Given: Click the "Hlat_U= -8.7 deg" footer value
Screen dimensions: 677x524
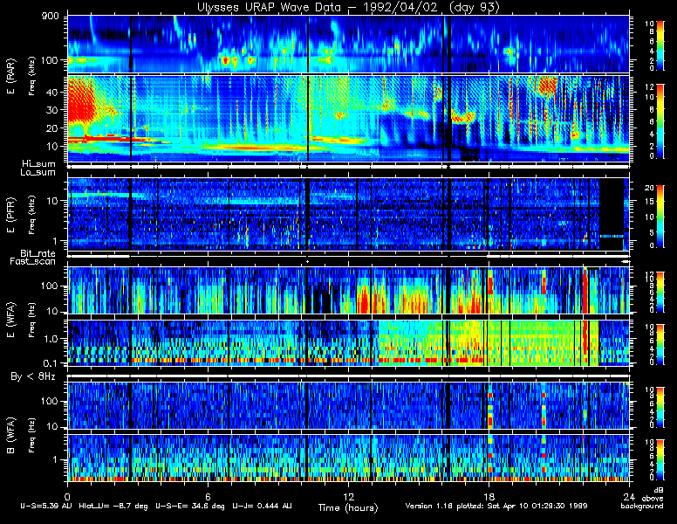Looking at the screenshot, I should point(113,506).
